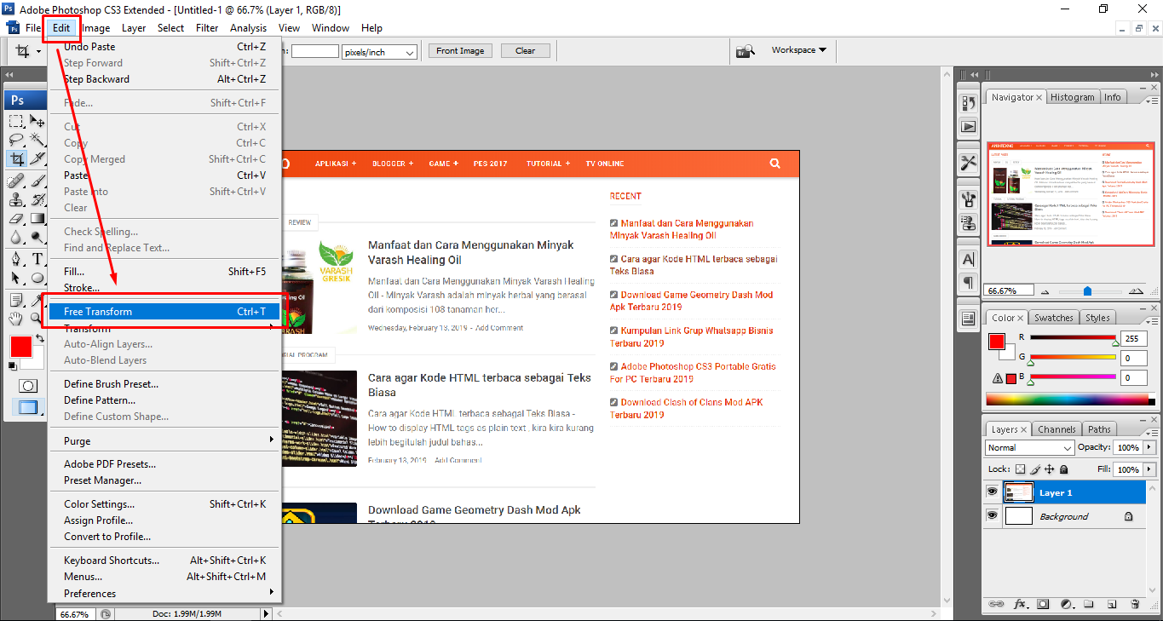Open the Paragraph panel icon

(968, 282)
